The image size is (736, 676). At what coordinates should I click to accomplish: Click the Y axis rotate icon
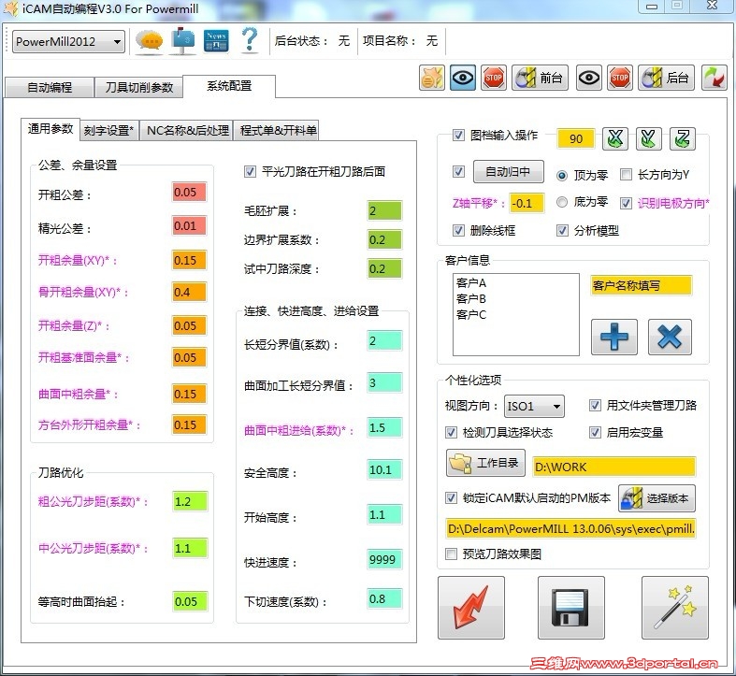(648, 138)
